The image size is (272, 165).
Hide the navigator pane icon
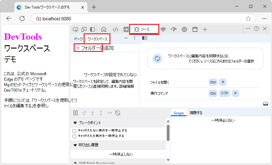(145, 38)
